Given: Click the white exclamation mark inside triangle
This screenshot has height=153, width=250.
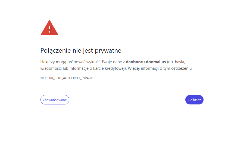Looking at the screenshot, I should pyautogui.click(x=49, y=29).
